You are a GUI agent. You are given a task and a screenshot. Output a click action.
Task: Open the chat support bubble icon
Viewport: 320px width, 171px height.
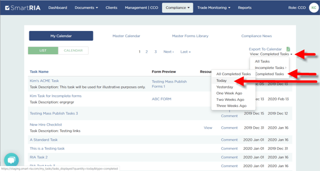pos(12,160)
